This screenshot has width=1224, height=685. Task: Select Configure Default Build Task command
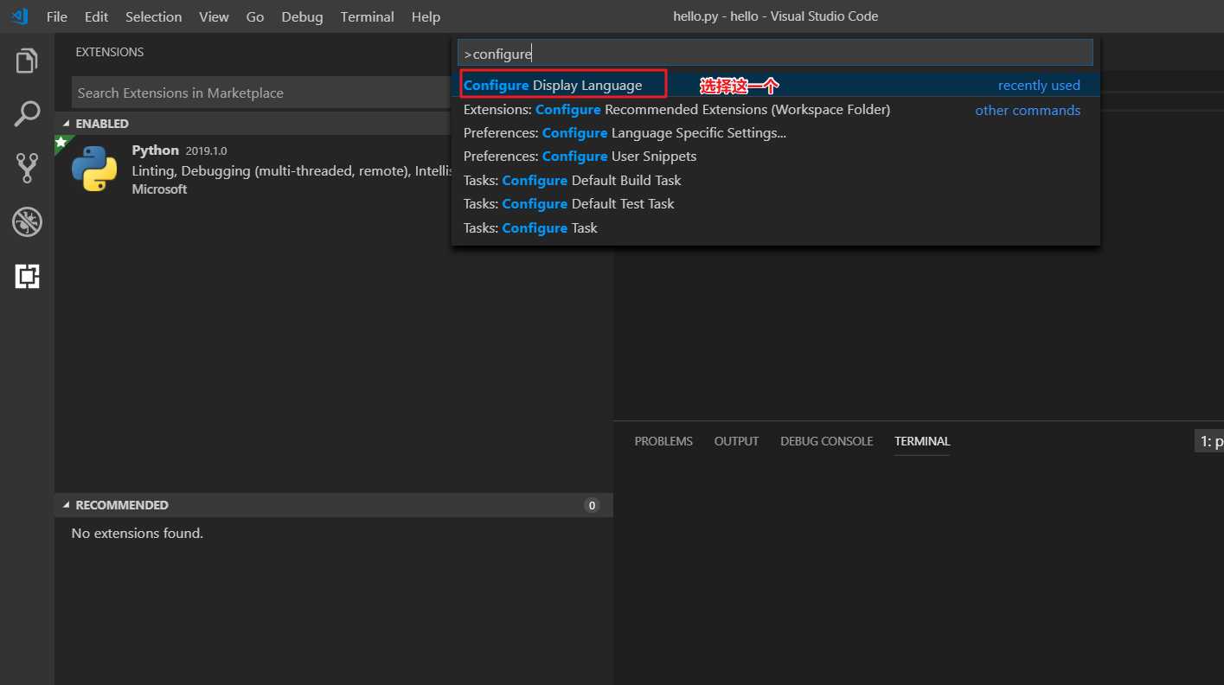[775, 181]
